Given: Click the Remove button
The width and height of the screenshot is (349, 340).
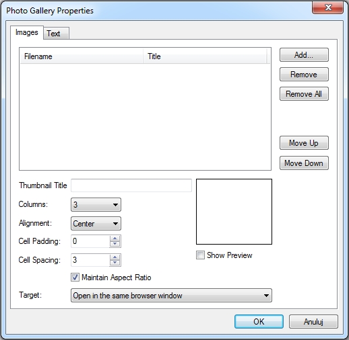Looking at the screenshot, I should click(304, 75).
